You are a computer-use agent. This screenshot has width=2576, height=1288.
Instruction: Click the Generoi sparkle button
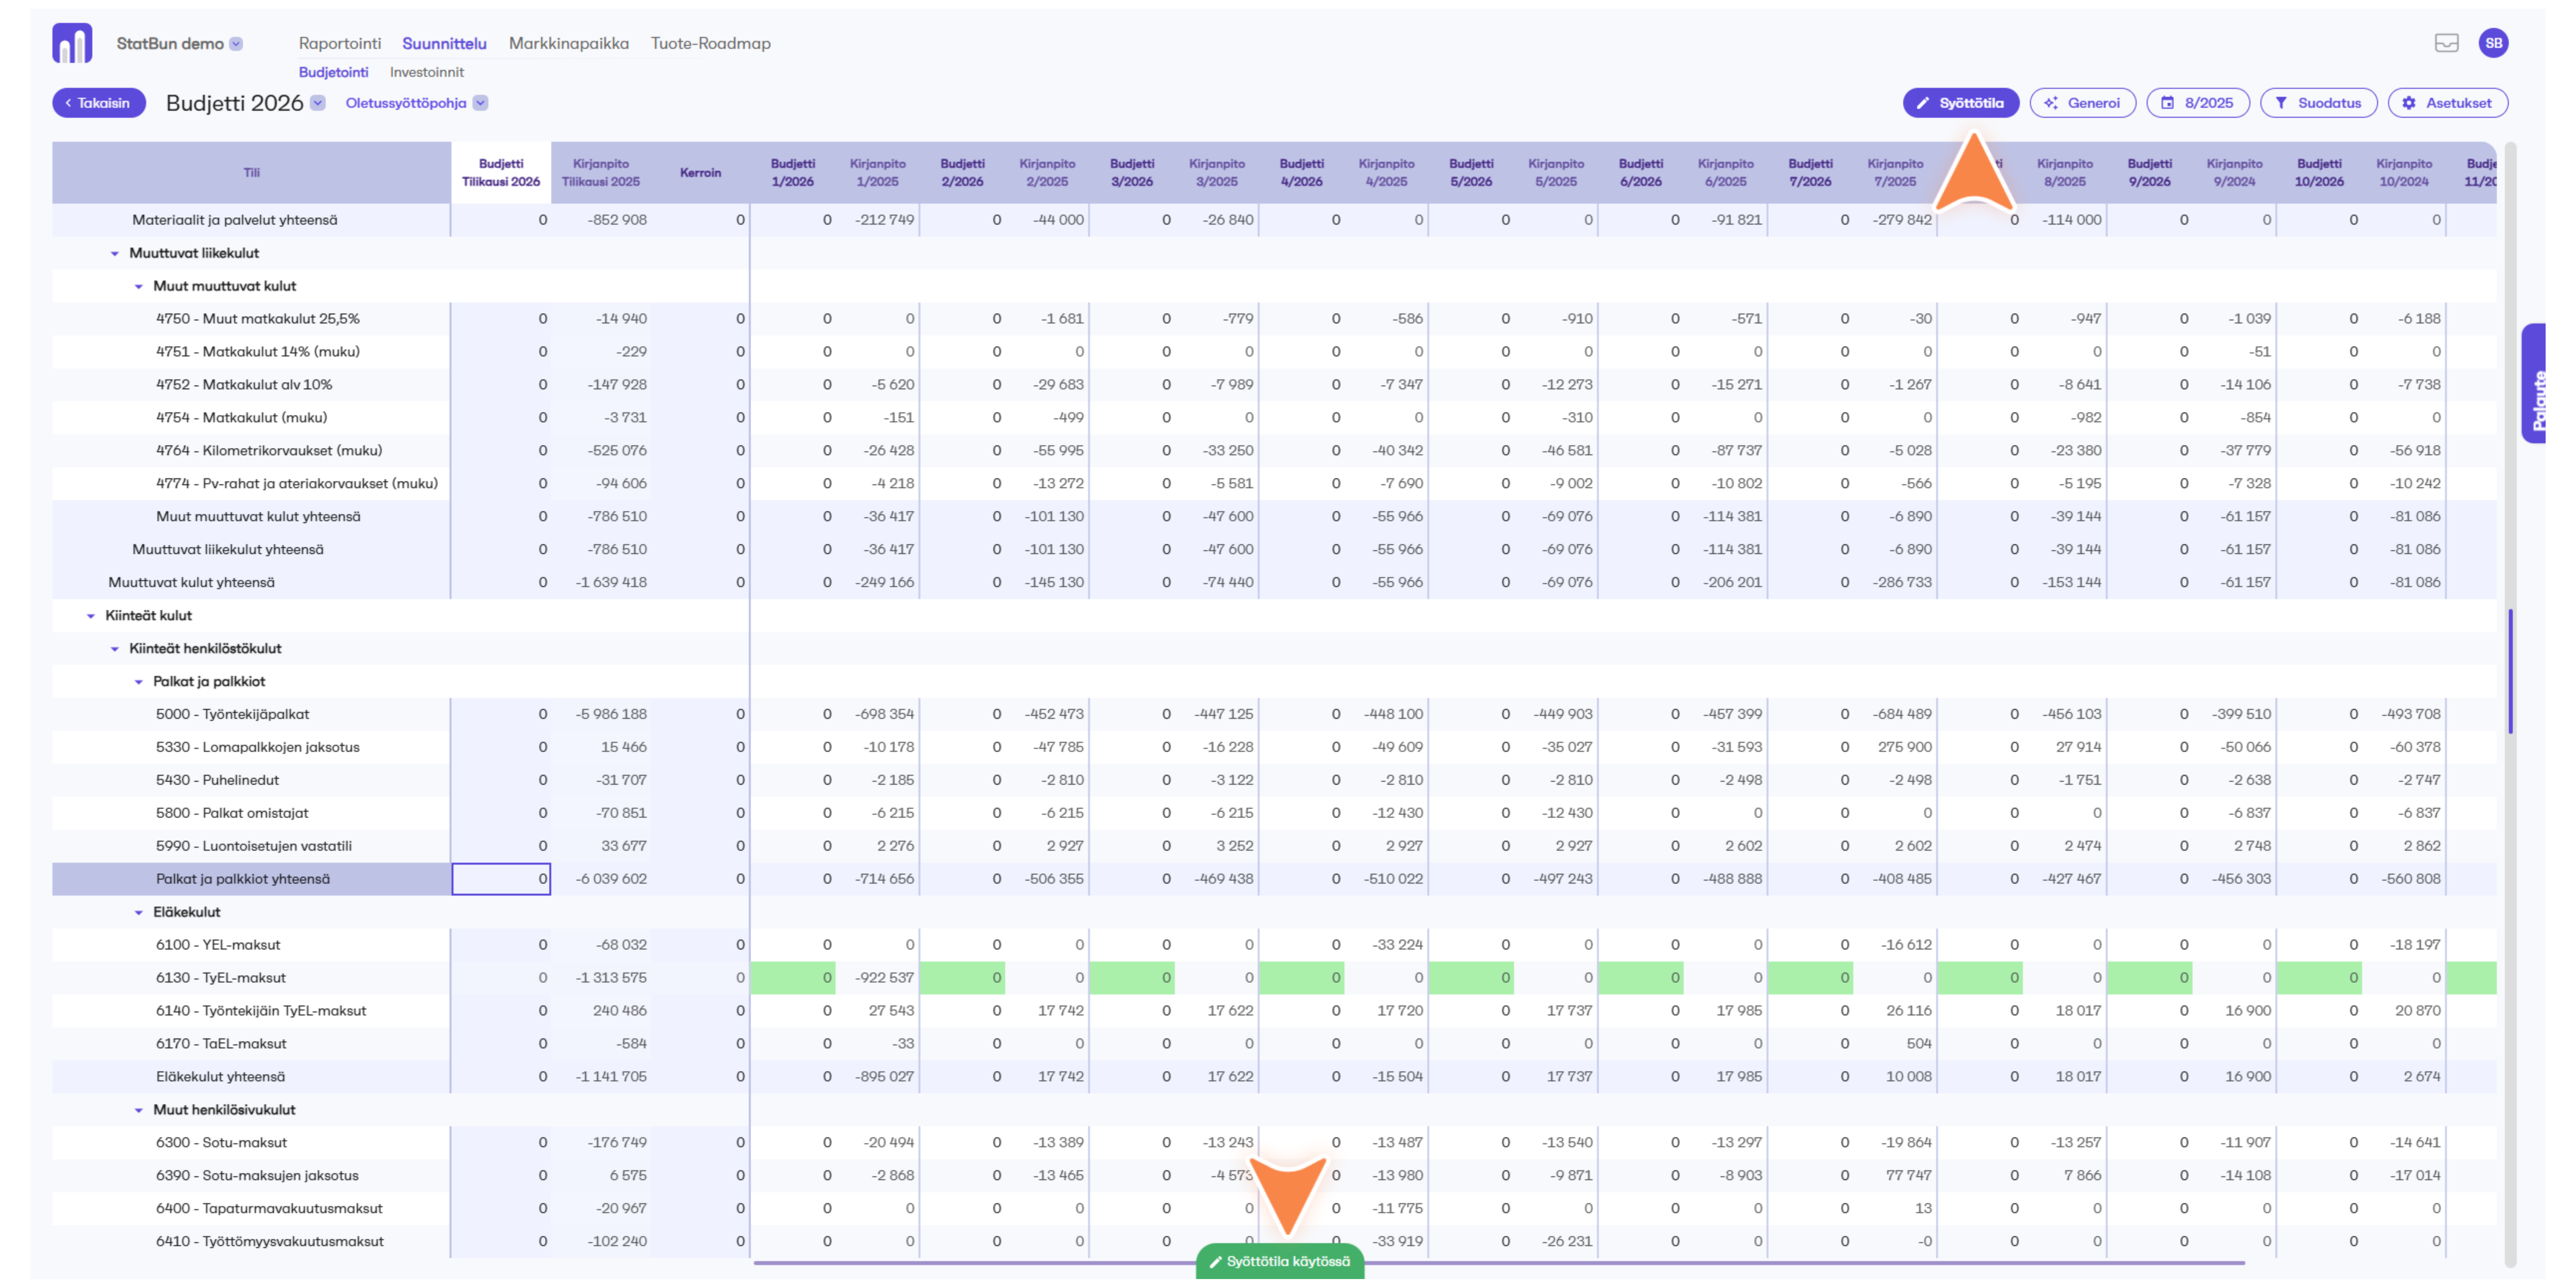click(2082, 103)
